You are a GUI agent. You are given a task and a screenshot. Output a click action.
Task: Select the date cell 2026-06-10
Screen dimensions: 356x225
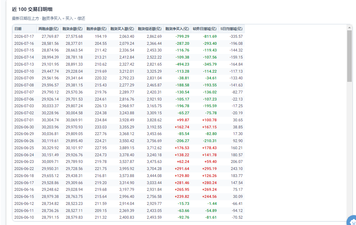coord(24,218)
